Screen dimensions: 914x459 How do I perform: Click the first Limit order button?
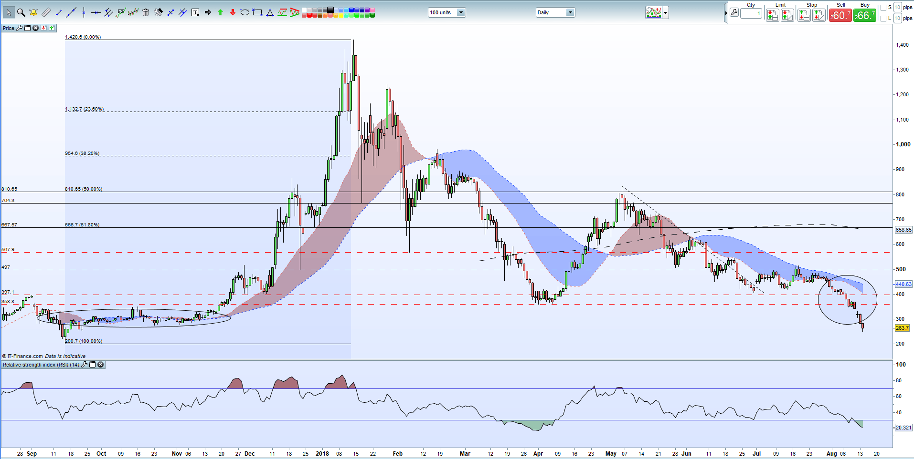pyautogui.click(x=772, y=15)
